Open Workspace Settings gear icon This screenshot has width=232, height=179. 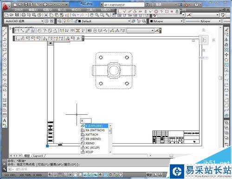[x=46, y=21]
